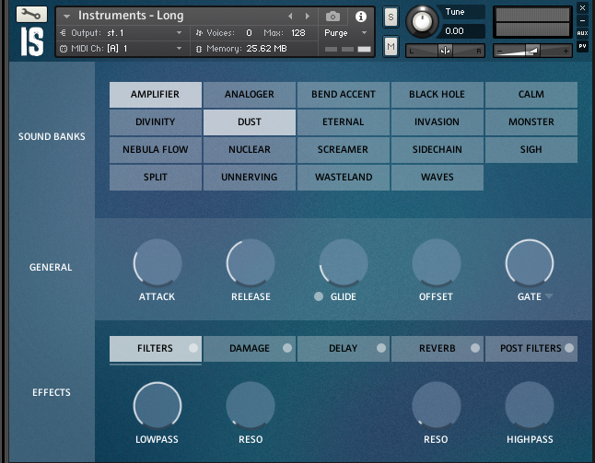The image size is (595, 463).
Task: Select the NUCLEAR sound bank
Action: (x=250, y=150)
